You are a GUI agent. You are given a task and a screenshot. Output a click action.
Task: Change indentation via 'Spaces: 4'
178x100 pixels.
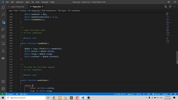tap(131, 94)
